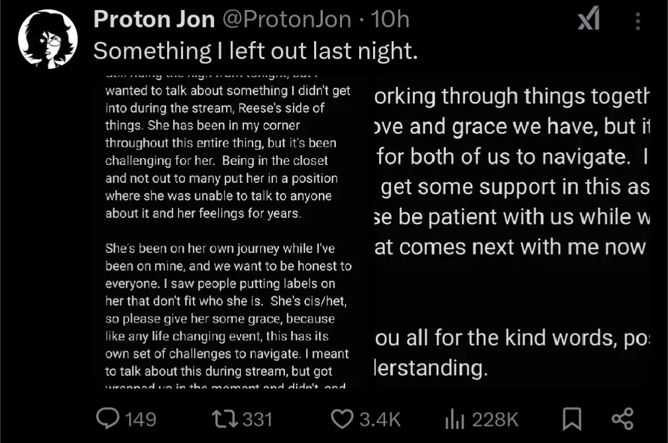Click the display name Proton Jon
Viewport: 668px width, 443px height.
pyautogui.click(x=154, y=19)
